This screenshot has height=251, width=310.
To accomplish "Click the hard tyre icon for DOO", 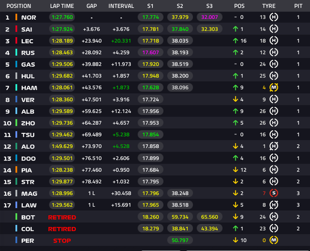I will 274,158.
